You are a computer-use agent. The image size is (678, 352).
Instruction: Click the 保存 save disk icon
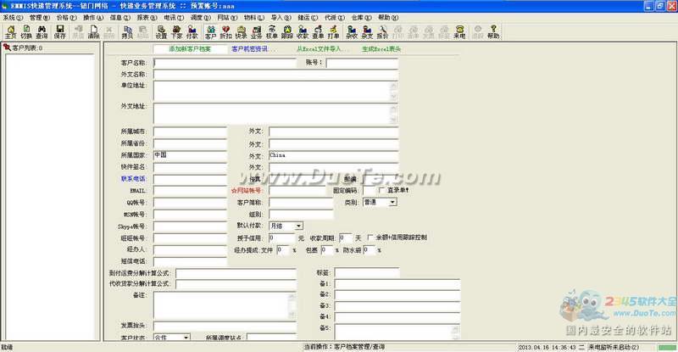click(59, 32)
